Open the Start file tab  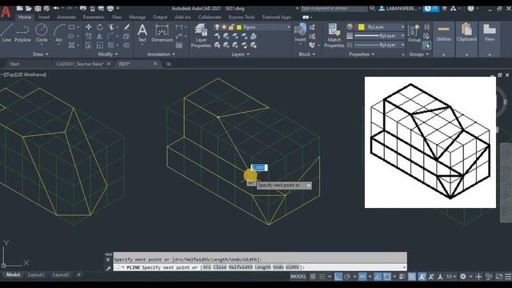(x=14, y=64)
